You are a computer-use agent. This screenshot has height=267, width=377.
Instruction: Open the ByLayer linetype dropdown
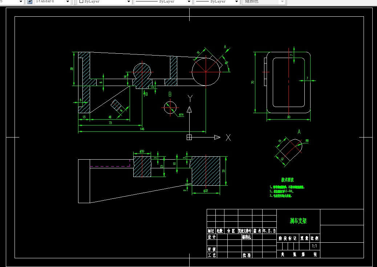click(x=189, y=2)
